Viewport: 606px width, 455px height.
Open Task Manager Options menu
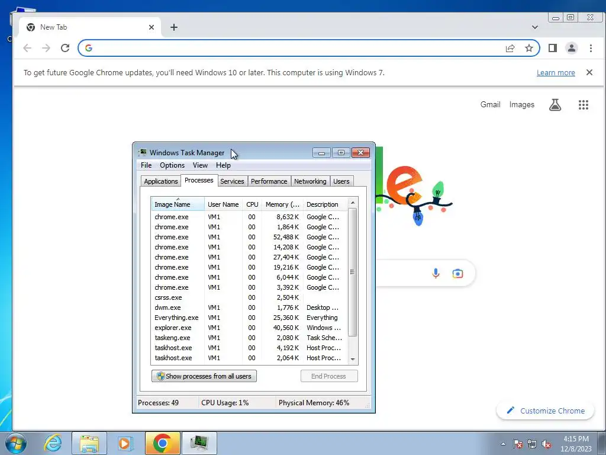[x=172, y=165]
